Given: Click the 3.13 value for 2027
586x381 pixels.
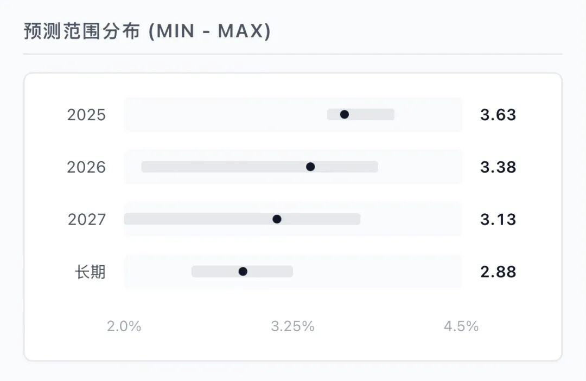Looking at the screenshot, I should click(x=498, y=219).
